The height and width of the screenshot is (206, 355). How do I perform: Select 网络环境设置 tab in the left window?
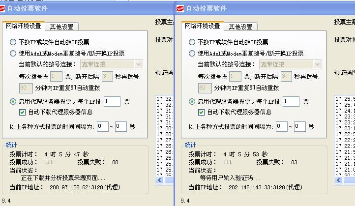[23, 26]
